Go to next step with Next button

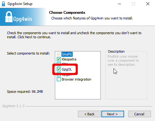[x=113, y=114]
